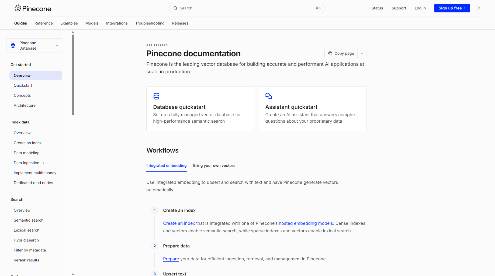The width and height of the screenshot is (495, 276).
Task: Open the Reference navigation tab
Action: pos(44,23)
